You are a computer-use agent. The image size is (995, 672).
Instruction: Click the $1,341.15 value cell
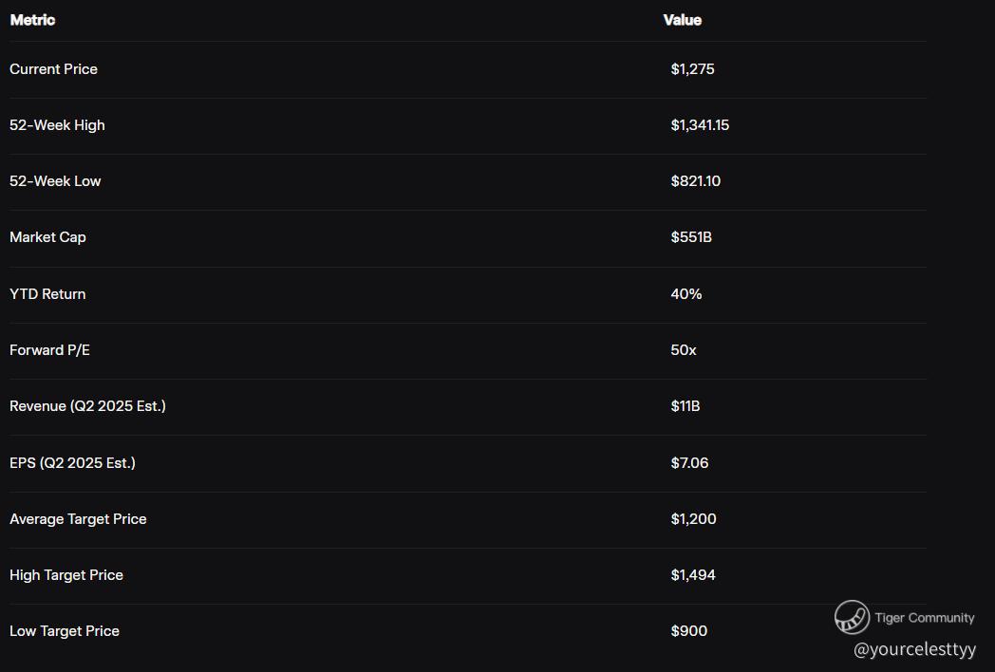(x=700, y=125)
